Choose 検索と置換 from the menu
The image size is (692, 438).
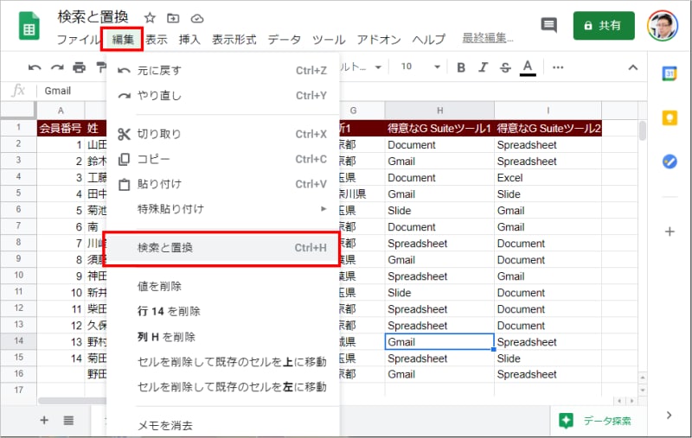click(221, 248)
